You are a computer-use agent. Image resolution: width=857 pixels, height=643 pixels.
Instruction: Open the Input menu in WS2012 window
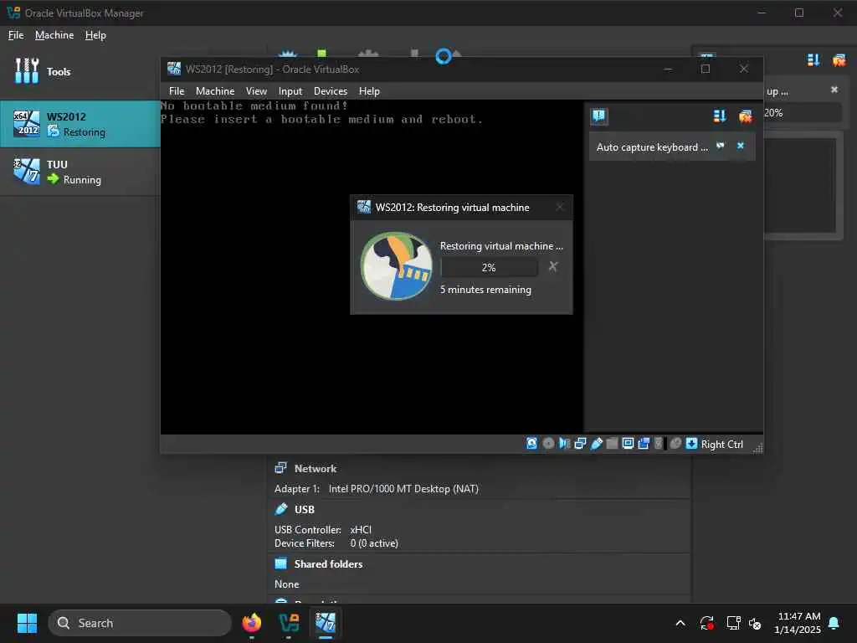point(290,91)
